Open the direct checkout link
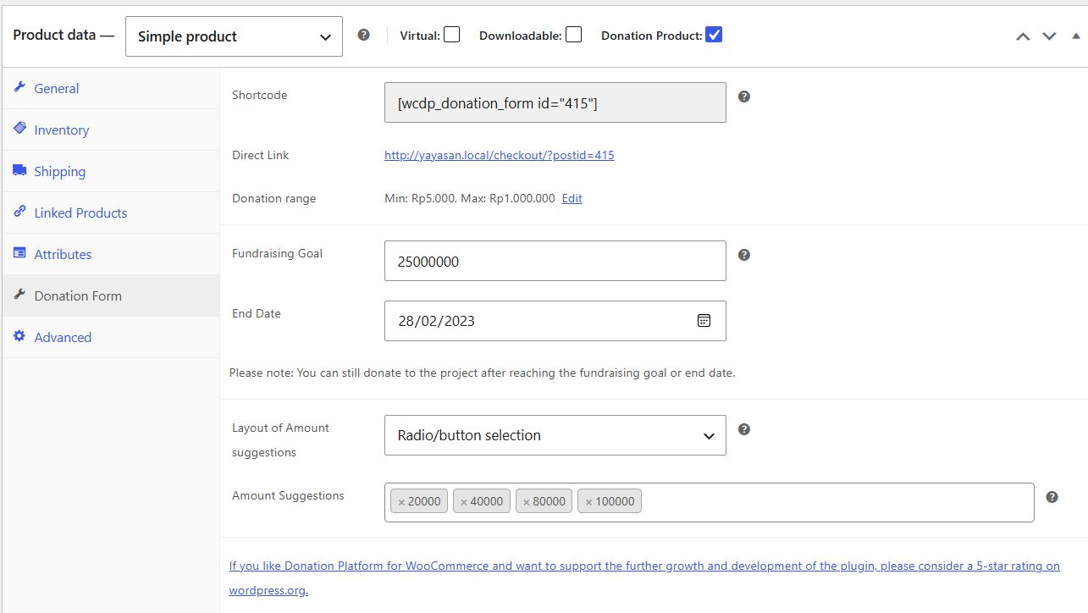 500,155
